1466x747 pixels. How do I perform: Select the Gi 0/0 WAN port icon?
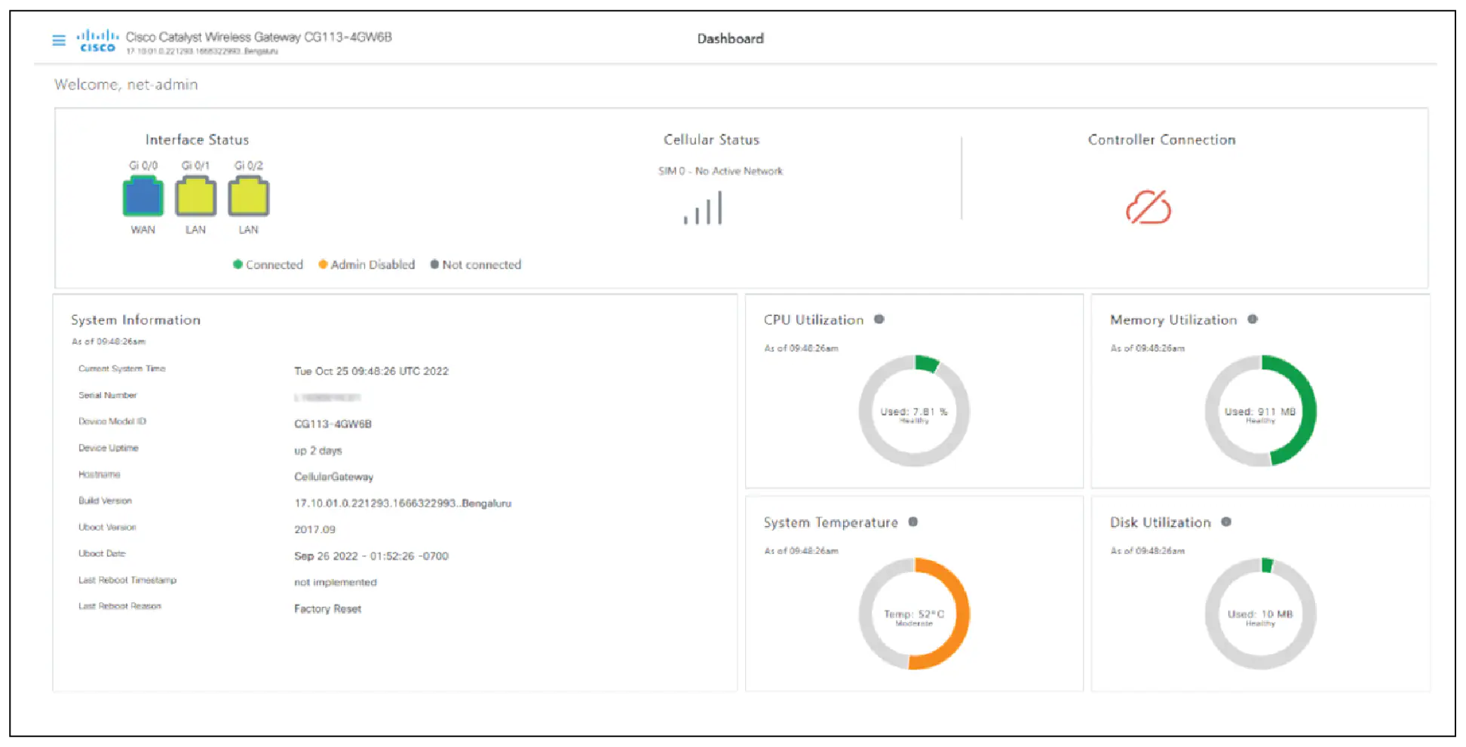[143, 196]
